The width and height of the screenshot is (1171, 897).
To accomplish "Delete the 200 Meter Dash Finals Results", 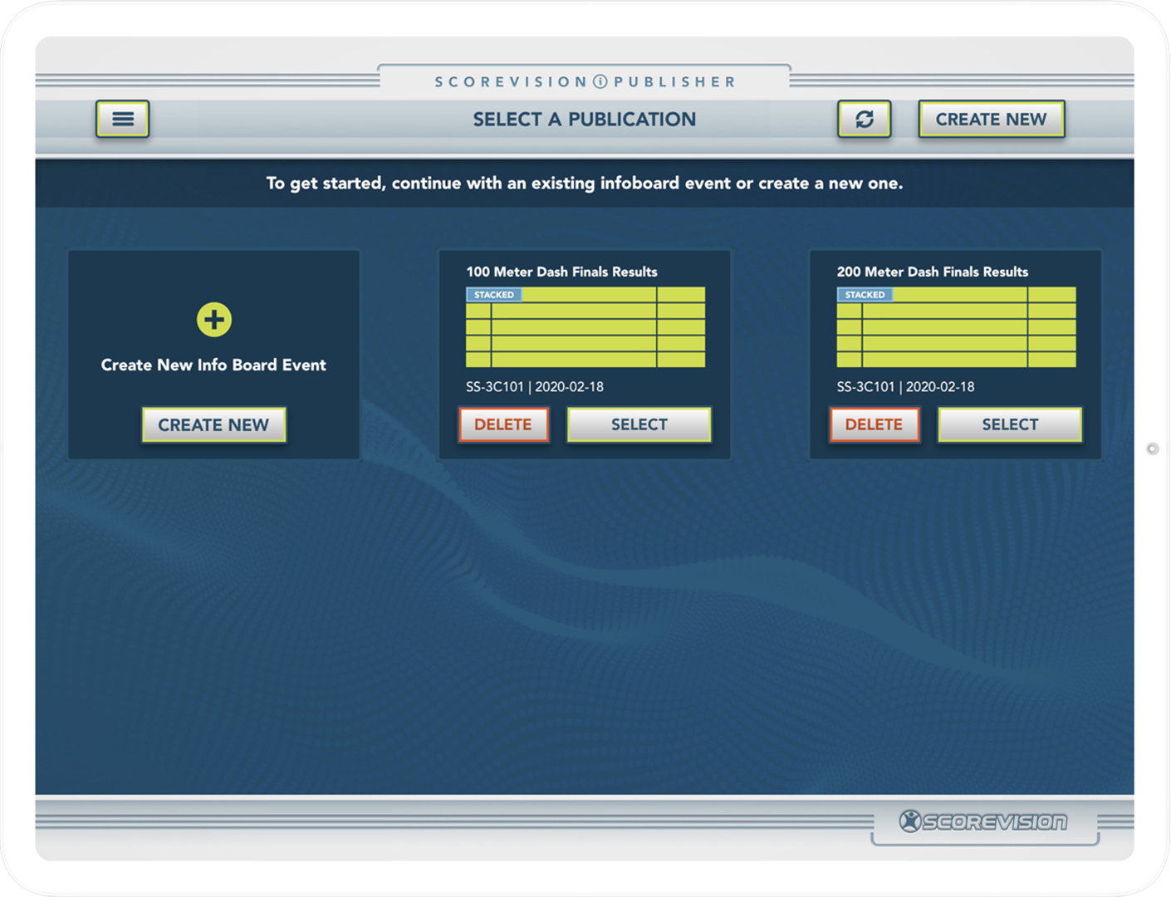I will (874, 424).
